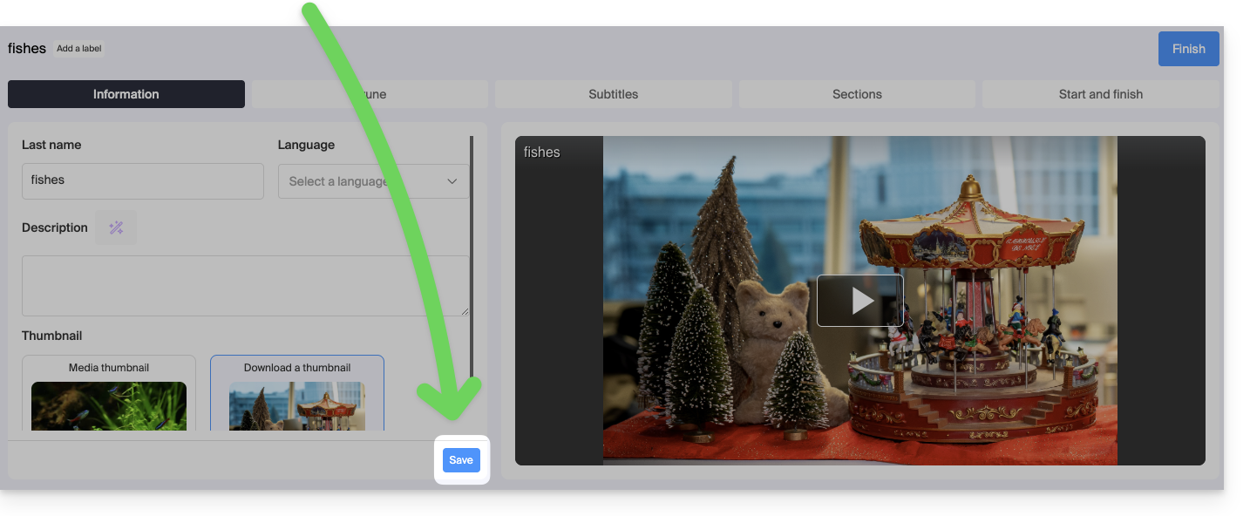Choose the Download a thumbnail option
The image size is (1250, 516).
point(297,367)
